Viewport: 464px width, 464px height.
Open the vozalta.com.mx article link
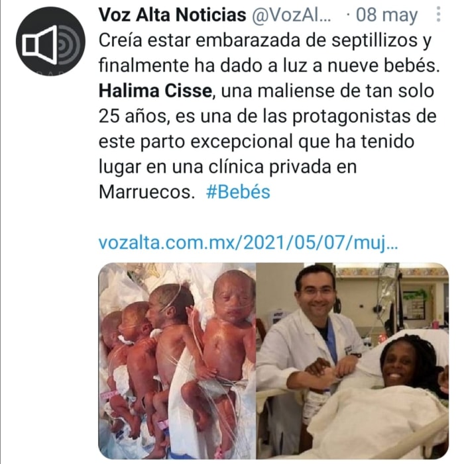click(x=248, y=243)
